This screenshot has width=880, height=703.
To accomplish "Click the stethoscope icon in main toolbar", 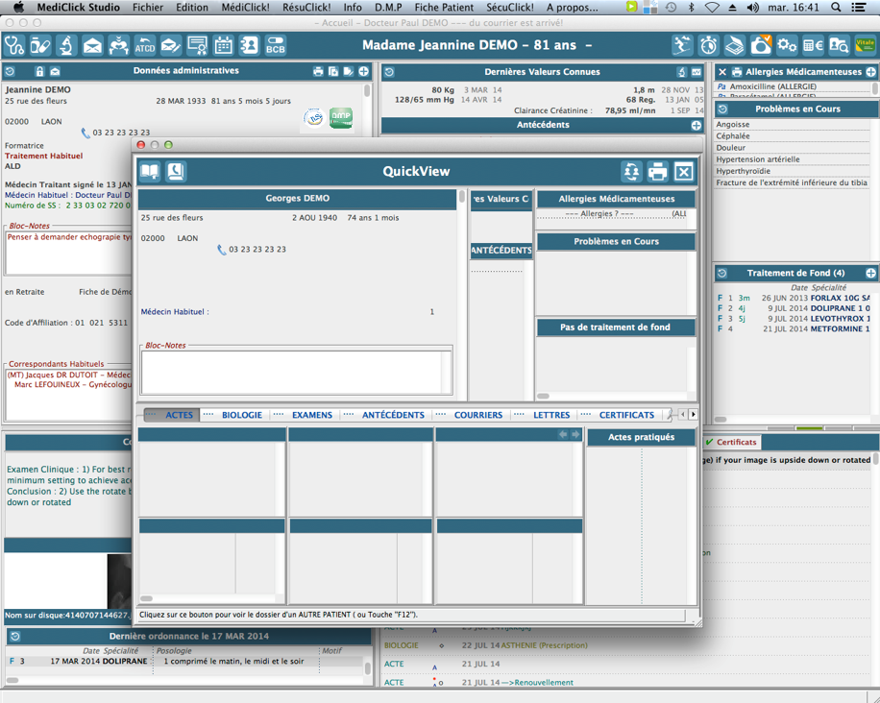I will coord(14,45).
